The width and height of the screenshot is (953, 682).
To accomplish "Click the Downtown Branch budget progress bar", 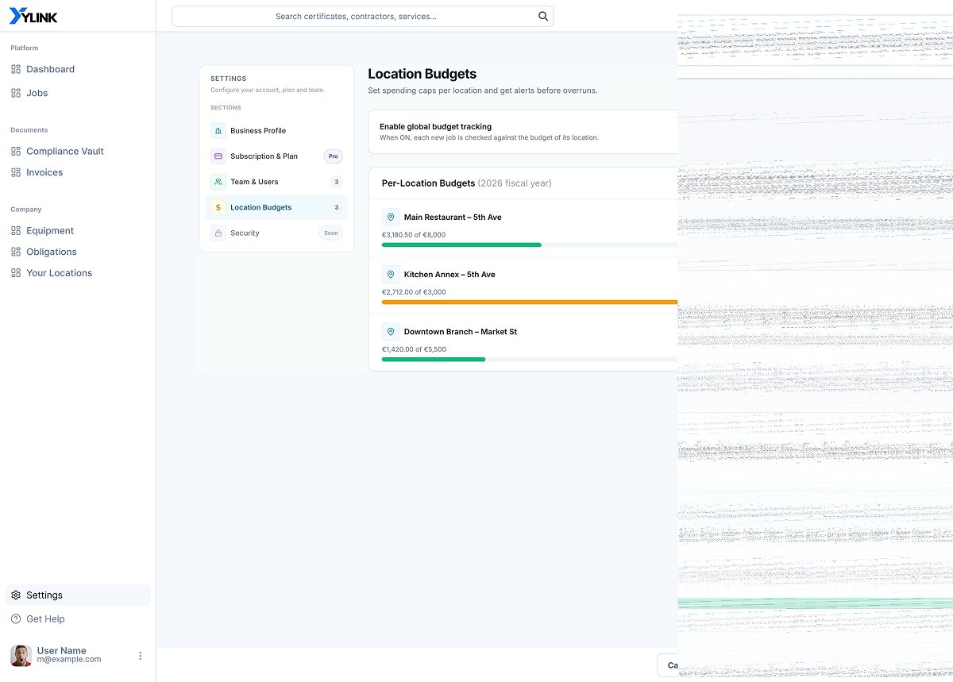I will 530,360.
